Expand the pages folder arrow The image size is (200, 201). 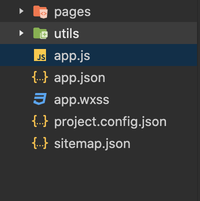(x=21, y=11)
